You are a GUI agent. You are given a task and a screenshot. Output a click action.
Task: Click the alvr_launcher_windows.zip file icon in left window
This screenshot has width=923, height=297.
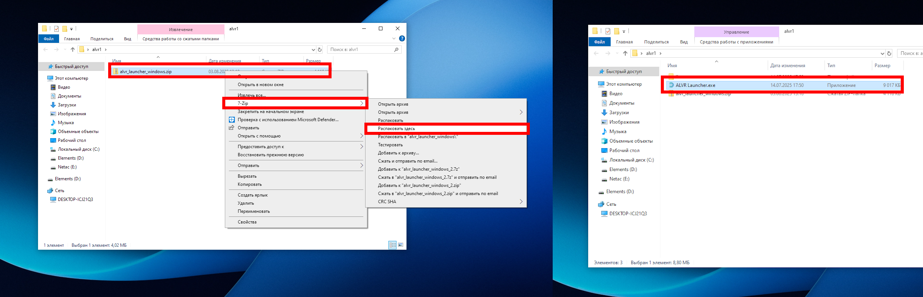pyautogui.click(x=116, y=72)
